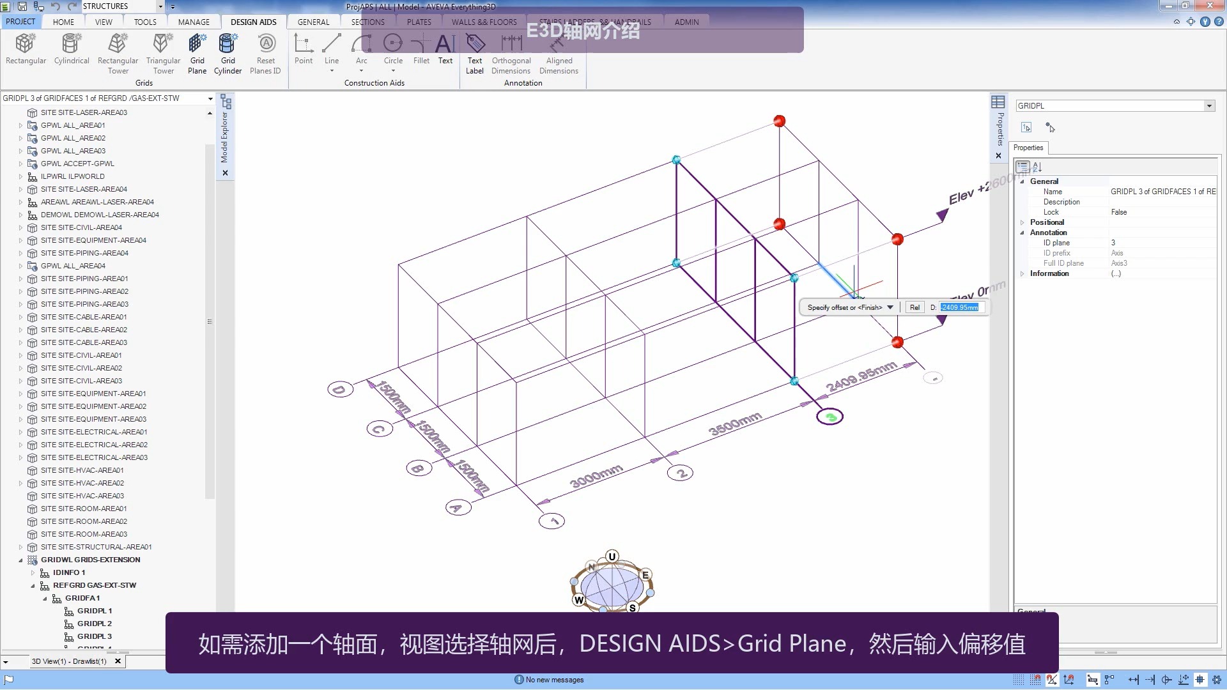Toggle grid snapping in the status bar
This screenshot has height=690, width=1227.
[x=1018, y=679]
